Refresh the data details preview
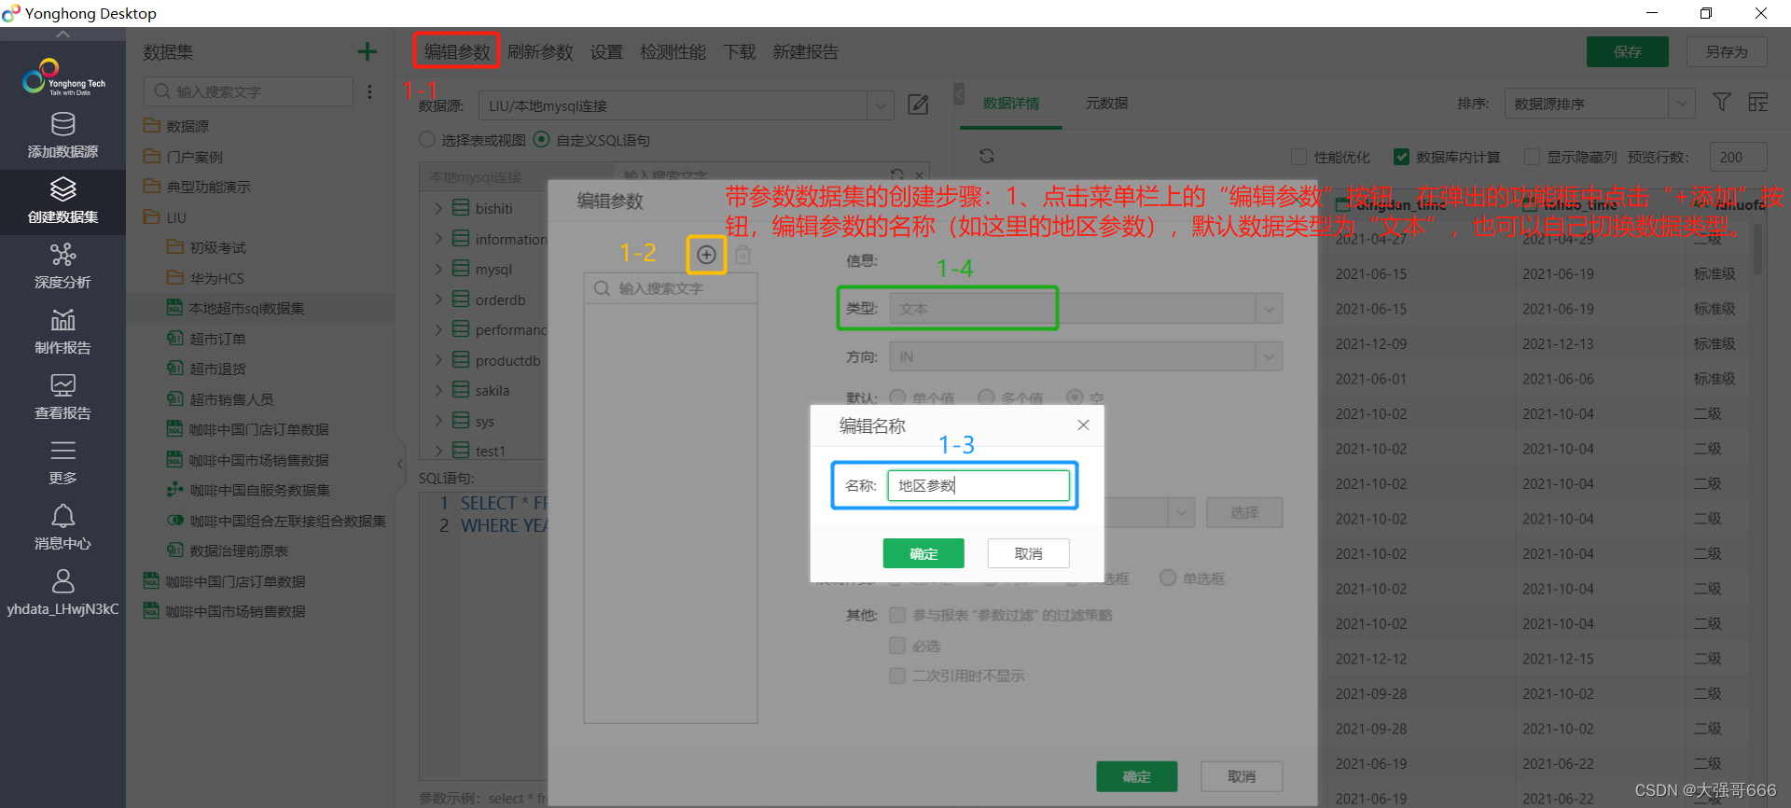This screenshot has width=1791, height=808. pyautogui.click(x=987, y=156)
